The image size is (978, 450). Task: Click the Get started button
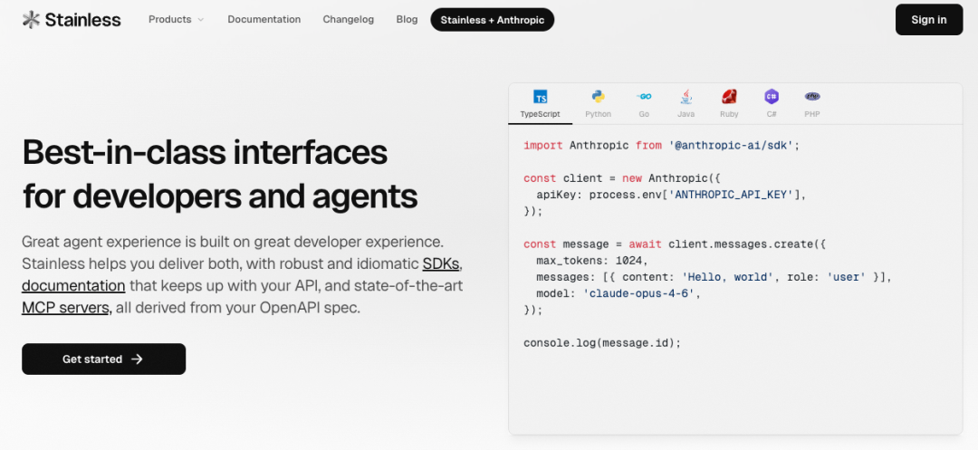click(x=103, y=359)
